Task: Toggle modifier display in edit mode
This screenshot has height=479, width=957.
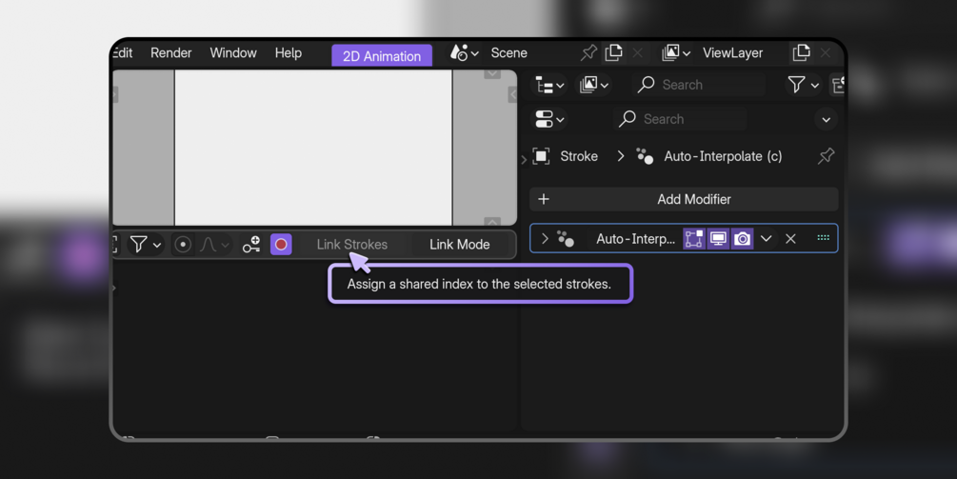Action: pos(693,239)
